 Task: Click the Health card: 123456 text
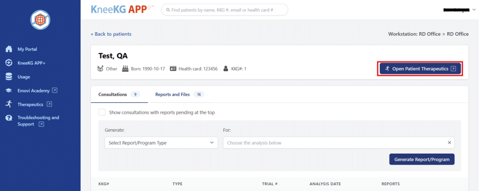click(x=198, y=69)
